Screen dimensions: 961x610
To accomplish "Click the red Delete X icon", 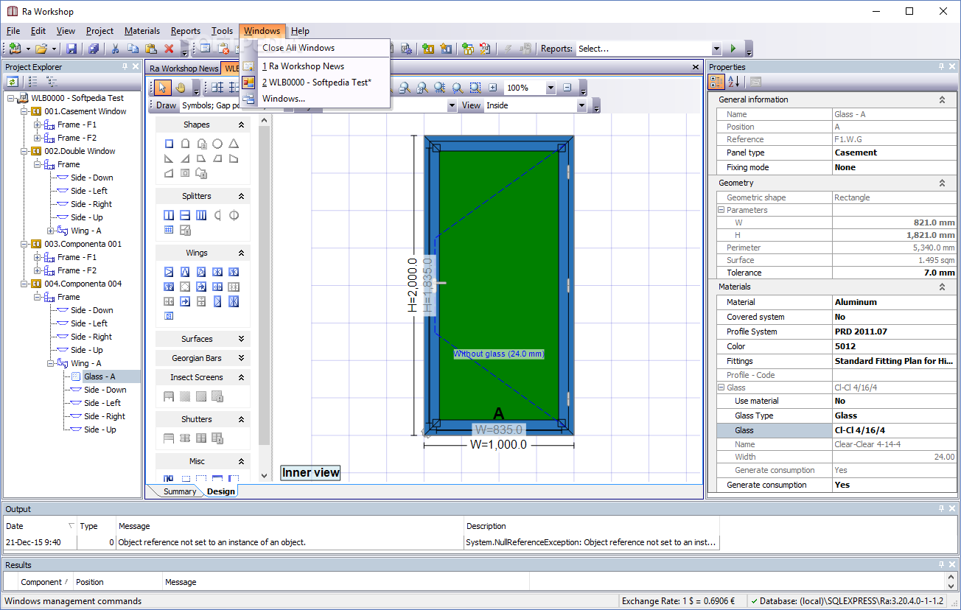I will (x=169, y=49).
